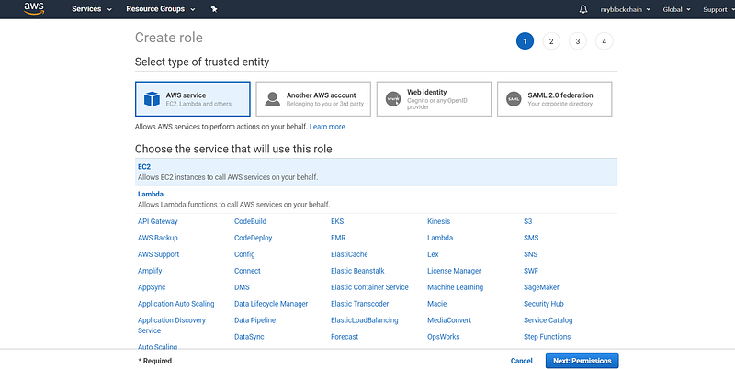
Task: Click Next: Permissions button
Action: (x=582, y=361)
